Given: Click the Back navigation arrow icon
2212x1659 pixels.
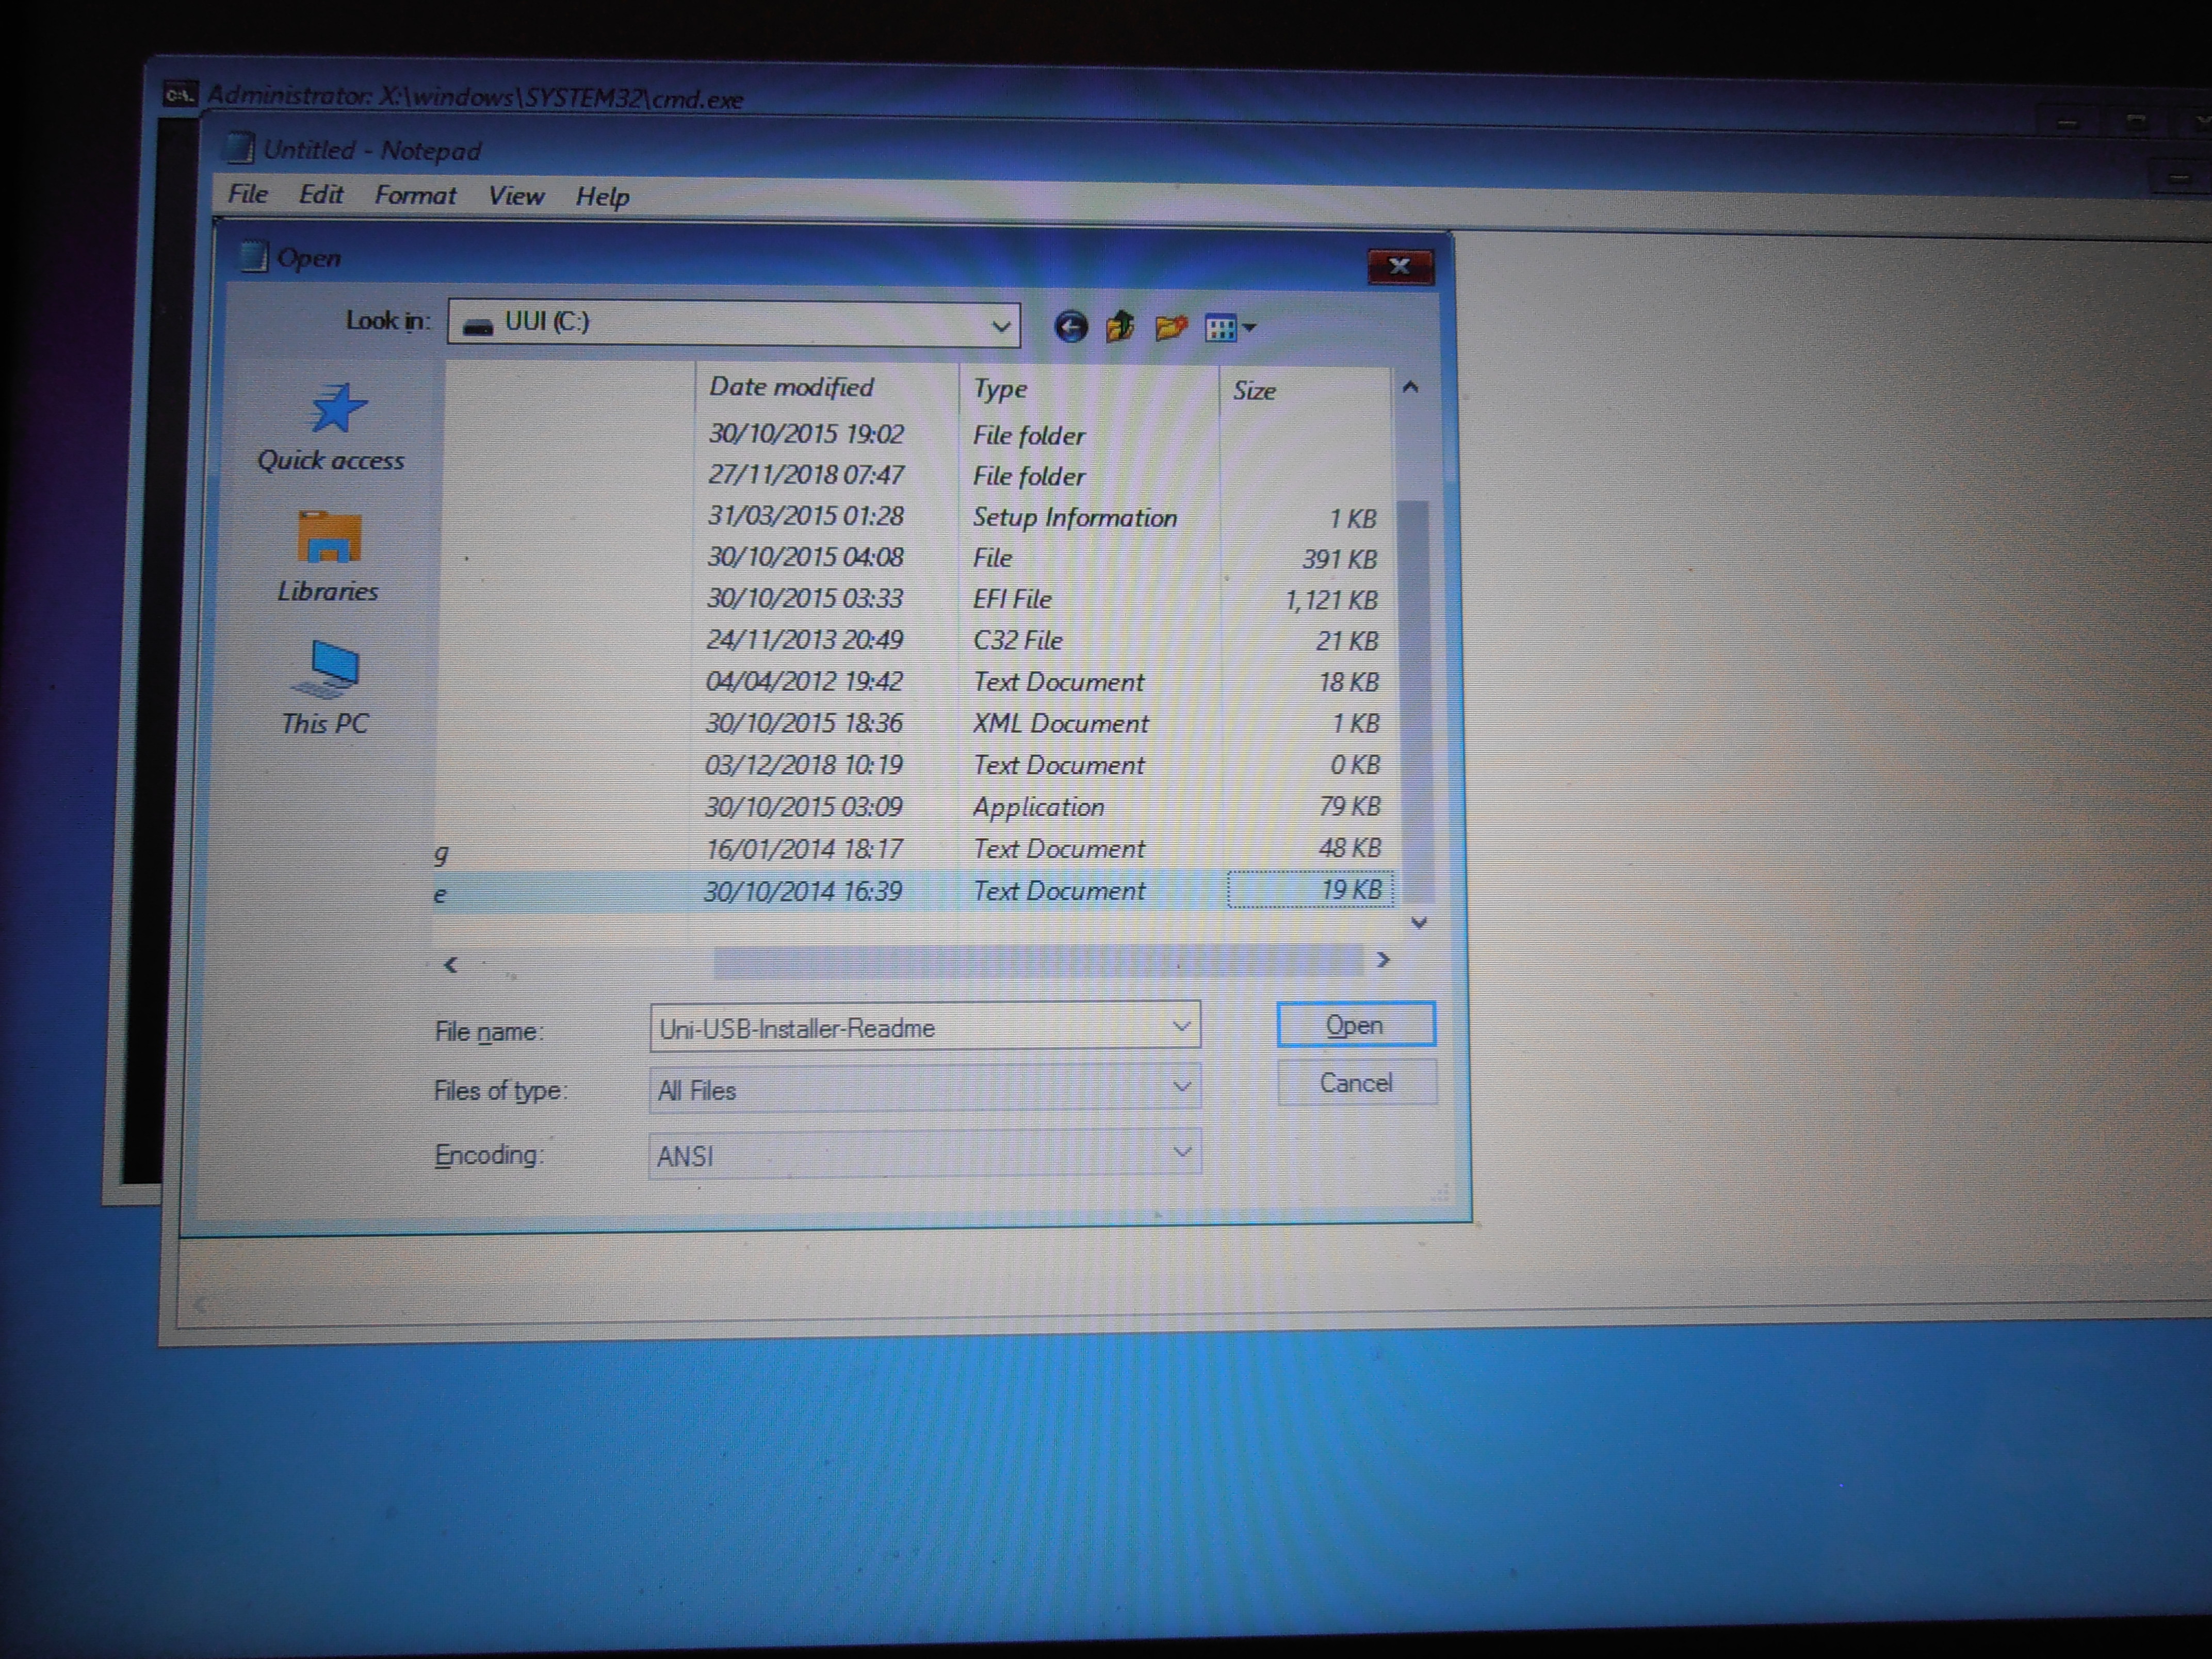Looking at the screenshot, I should coord(1070,327).
